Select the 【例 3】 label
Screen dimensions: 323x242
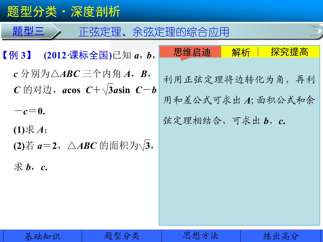tap(17, 55)
